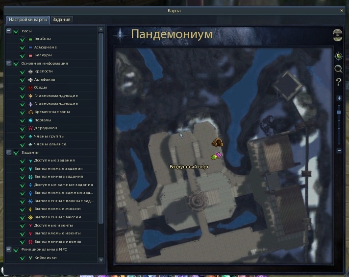This screenshot has height=277, width=349.
Task: Open the map search magnifier
Action: pyautogui.click(x=339, y=69)
